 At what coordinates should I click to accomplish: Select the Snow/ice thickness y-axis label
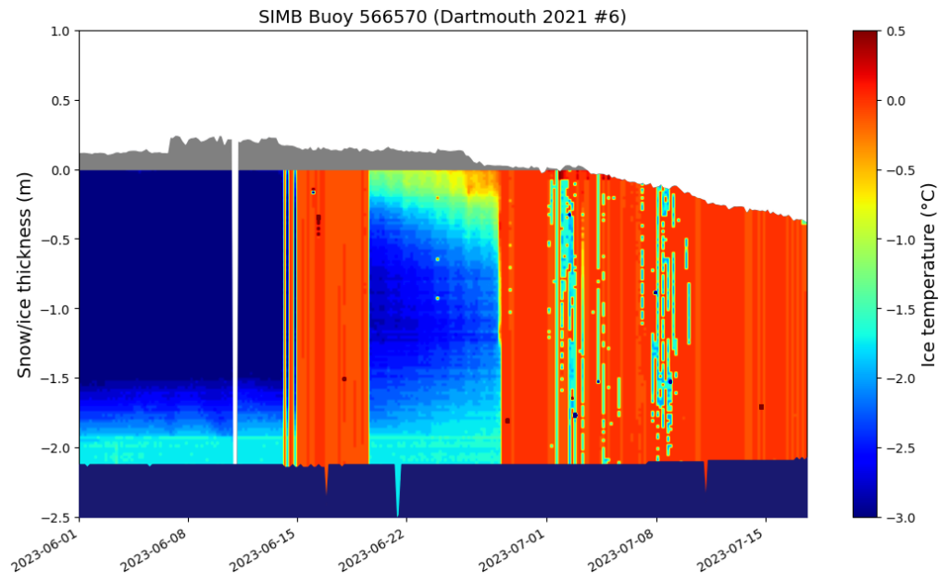tap(25, 274)
